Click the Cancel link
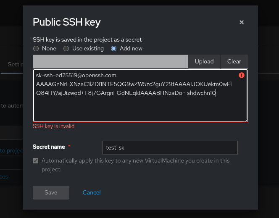The height and width of the screenshot is (218, 279). (92, 192)
